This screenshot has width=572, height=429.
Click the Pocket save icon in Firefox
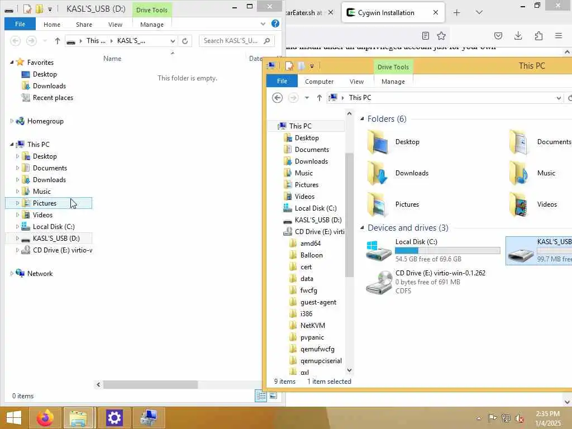point(498,36)
